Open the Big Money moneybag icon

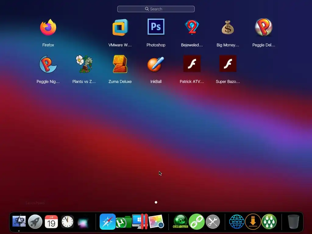pyautogui.click(x=228, y=27)
